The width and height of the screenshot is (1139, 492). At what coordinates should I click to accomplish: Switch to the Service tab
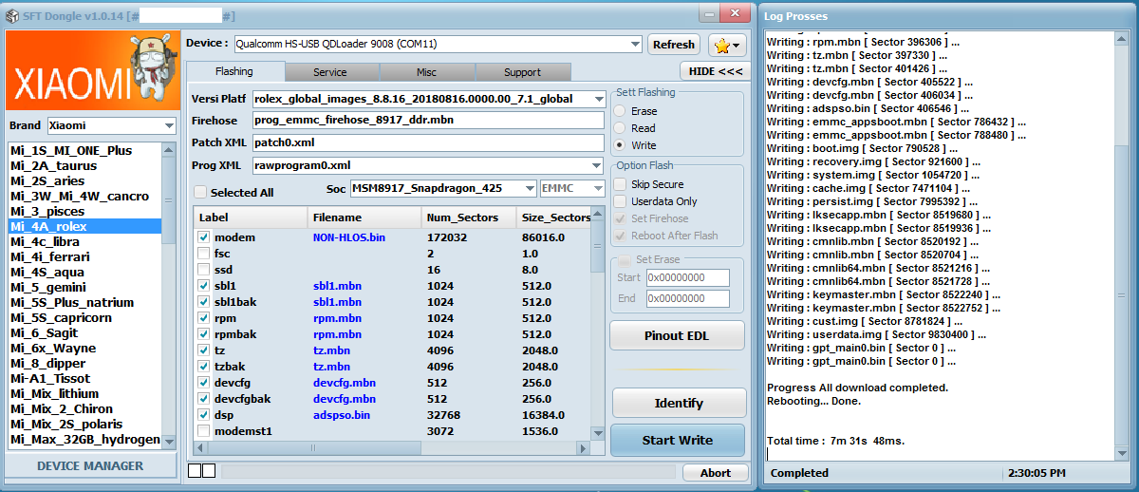[x=329, y=72]
